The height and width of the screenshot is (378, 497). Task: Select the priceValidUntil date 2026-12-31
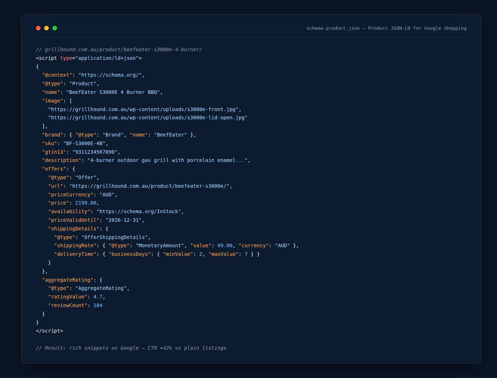pos(124,220)
